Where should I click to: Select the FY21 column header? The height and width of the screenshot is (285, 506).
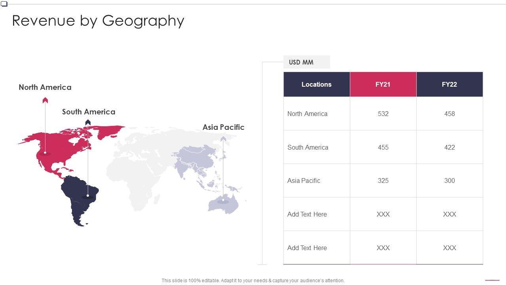(383, 84)
